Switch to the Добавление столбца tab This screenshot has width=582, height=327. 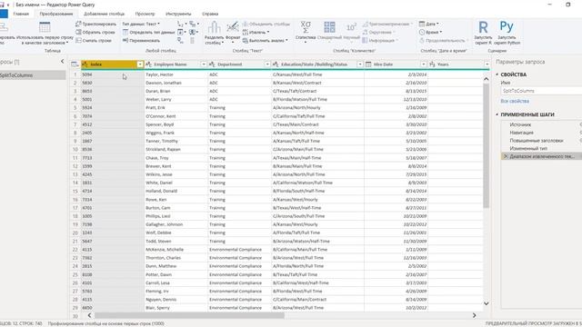click(104, 14)
